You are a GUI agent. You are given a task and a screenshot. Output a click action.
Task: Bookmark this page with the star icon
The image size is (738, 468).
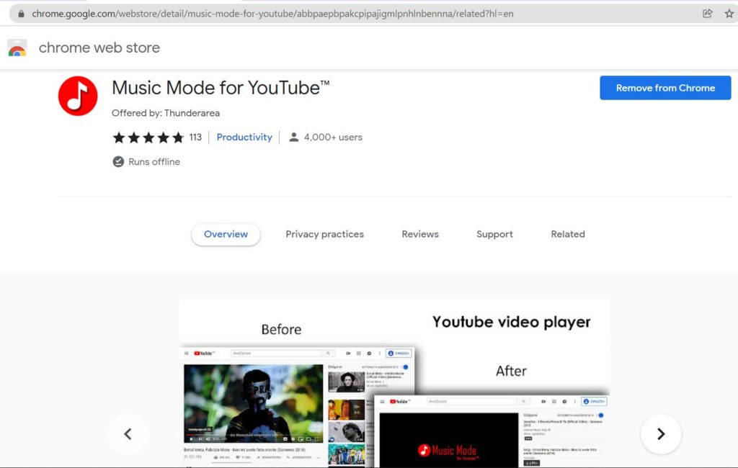[x=729, y=14]
